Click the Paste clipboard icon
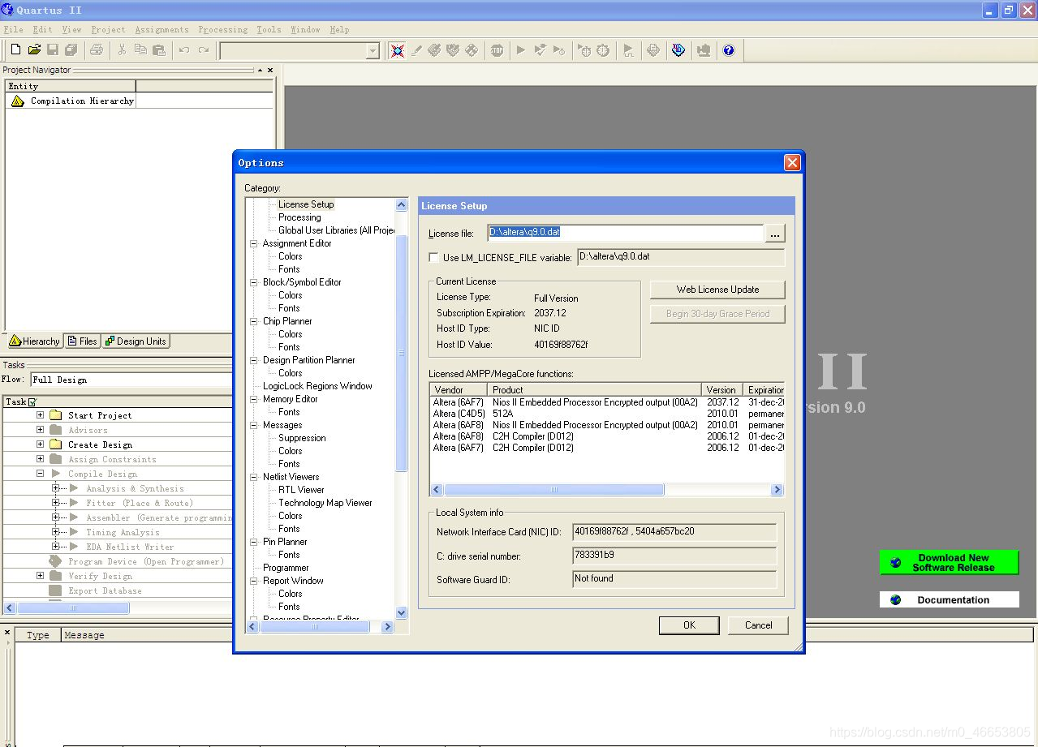This screenshot has width=1038, height=747. point(159,50)
